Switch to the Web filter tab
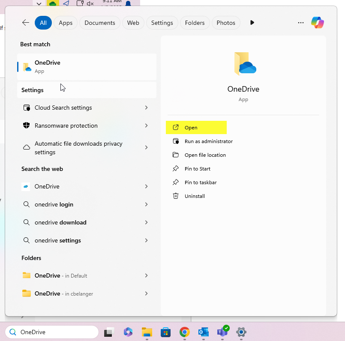The height and width of the screenshot is (341, 345). click(x=133, y=23)
